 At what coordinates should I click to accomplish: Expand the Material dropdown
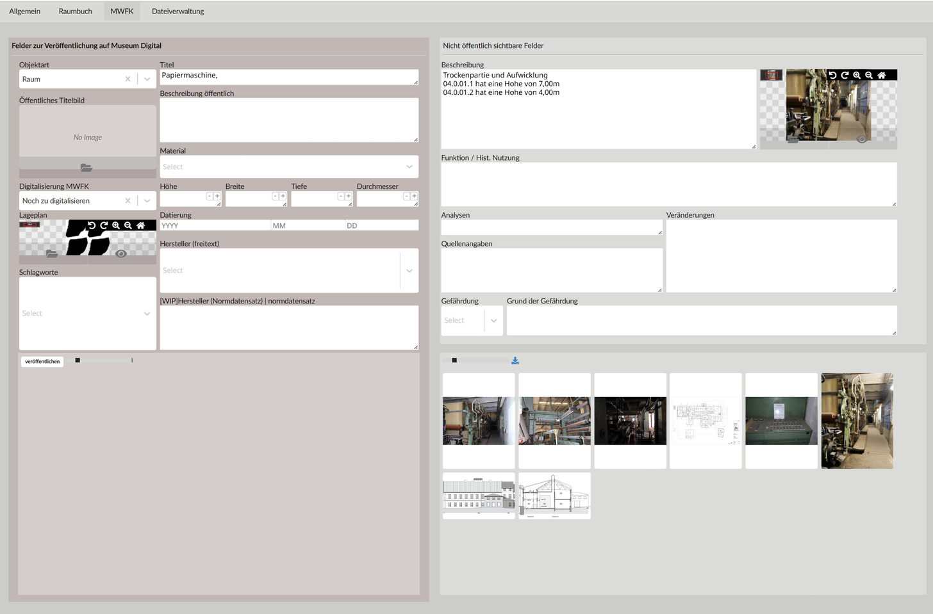pyautogui.click(x=409, y=167)
